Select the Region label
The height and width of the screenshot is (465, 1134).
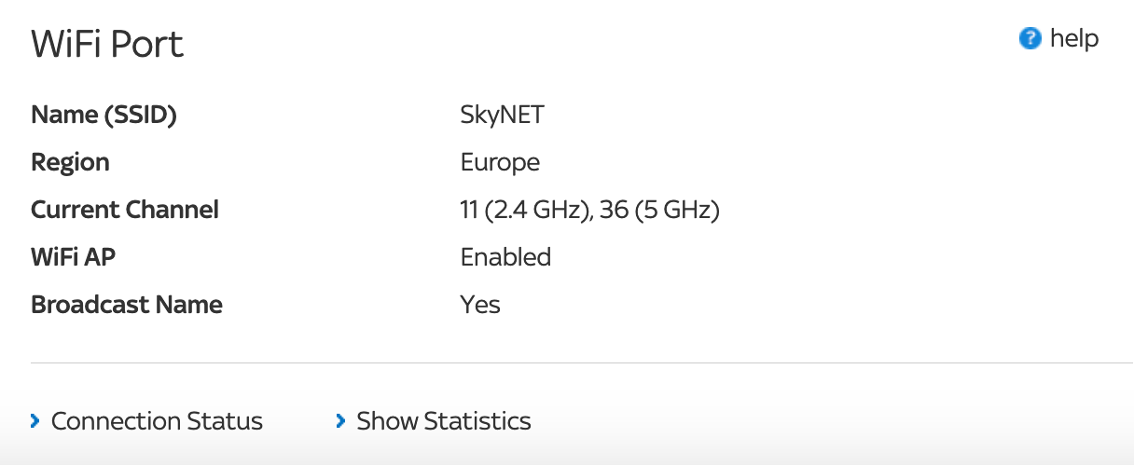click(x=70, y=162)
